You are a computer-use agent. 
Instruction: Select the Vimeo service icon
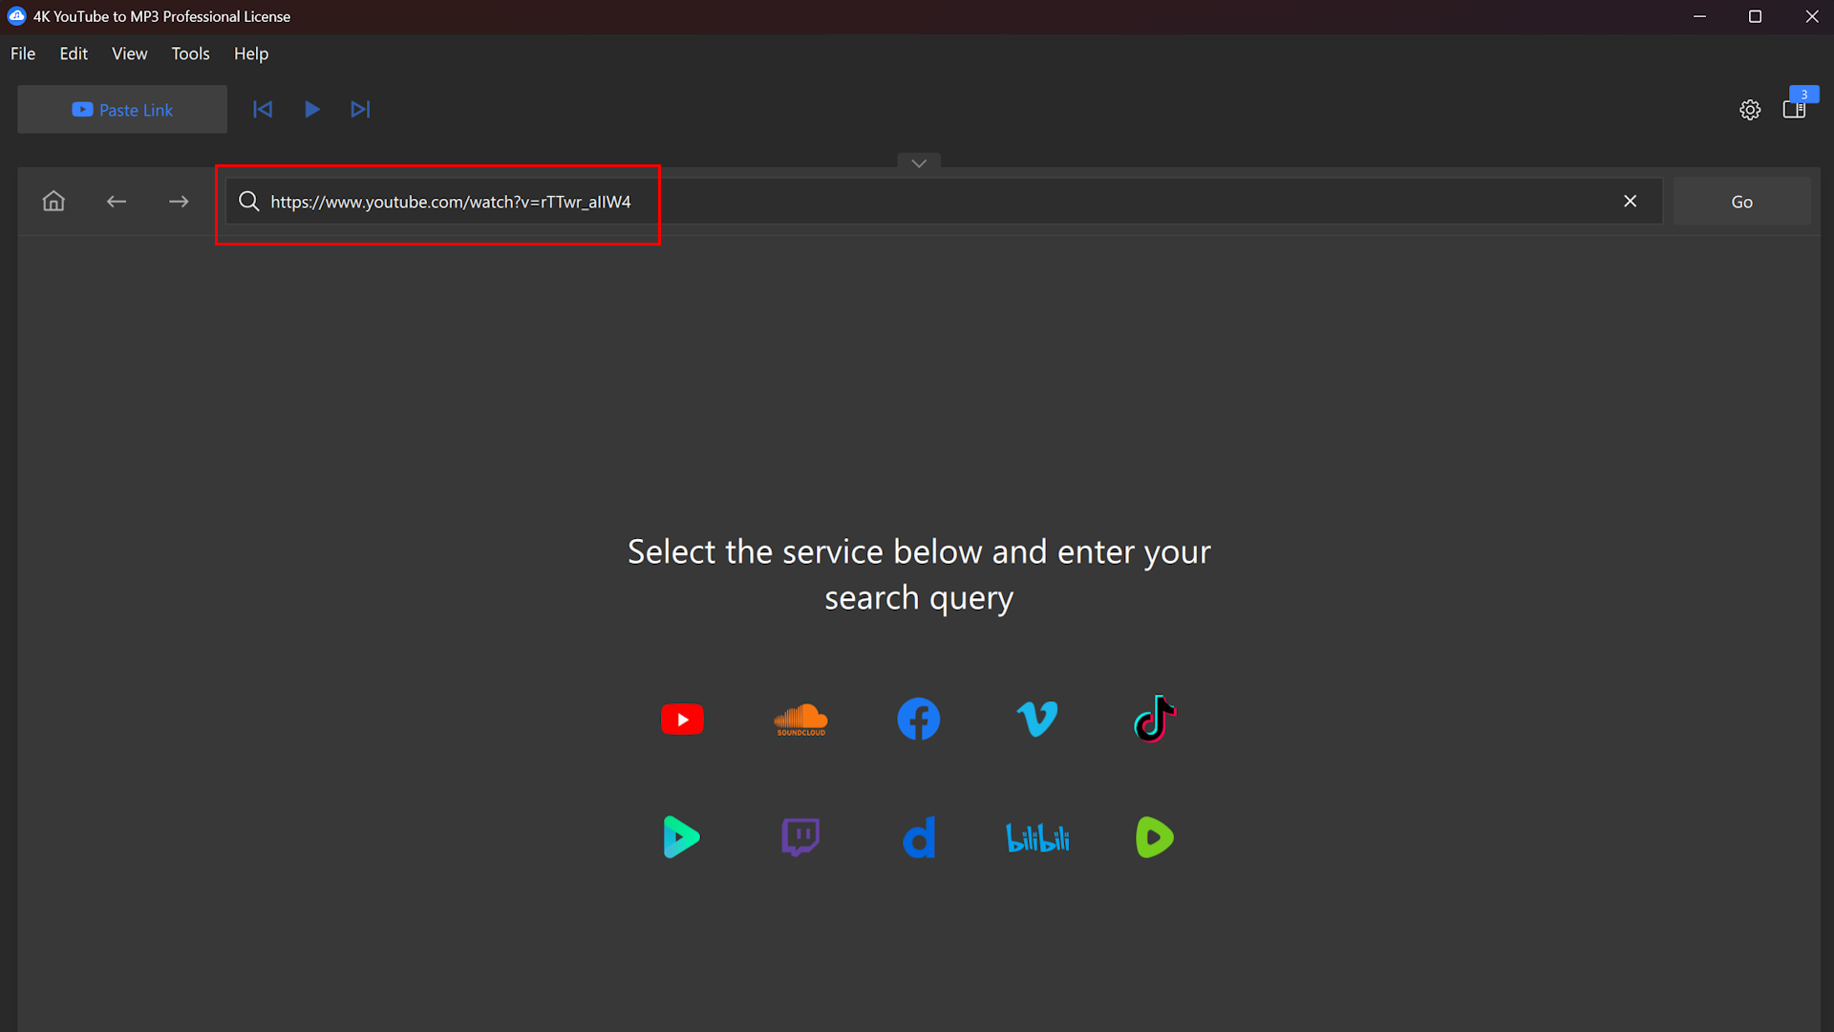pyautogui.click(x=1037, y=720)
